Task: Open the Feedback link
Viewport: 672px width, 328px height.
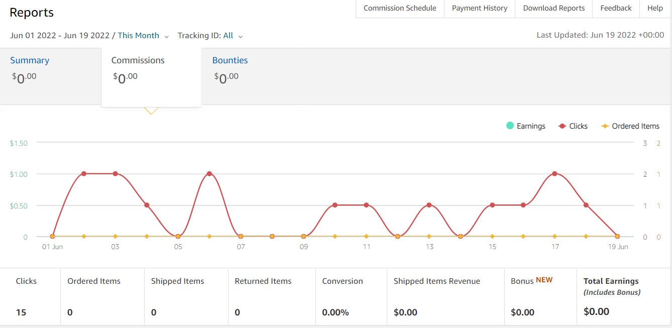Action: pyautogui.click(x=616, y=9)
